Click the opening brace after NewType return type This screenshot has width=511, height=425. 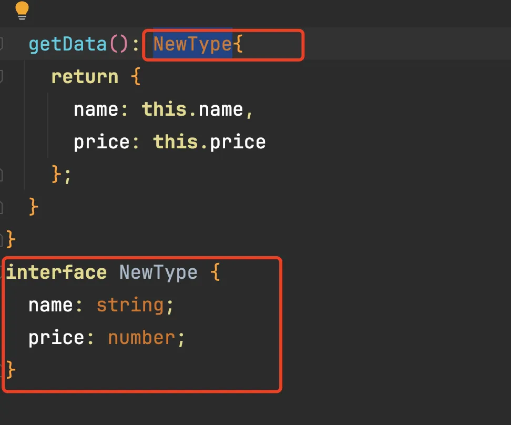pyautogui.click(x=238, y=44)
